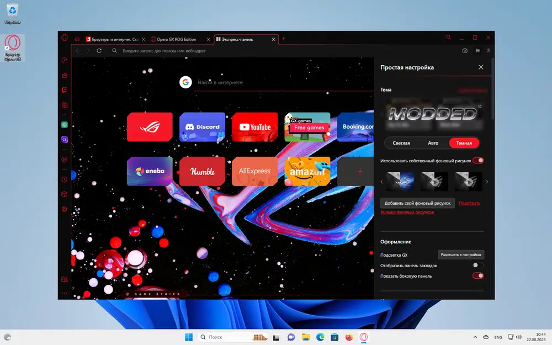This screenshot has width=552, height=345.
Task: Open Settings gear icon in sidebar
Action: (x=65, y=209)
